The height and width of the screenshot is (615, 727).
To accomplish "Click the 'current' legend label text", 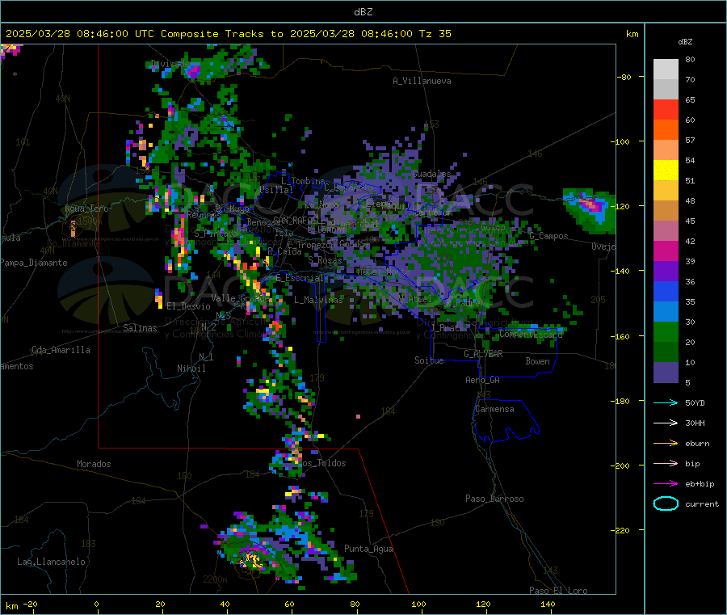I will click(702, 503).
